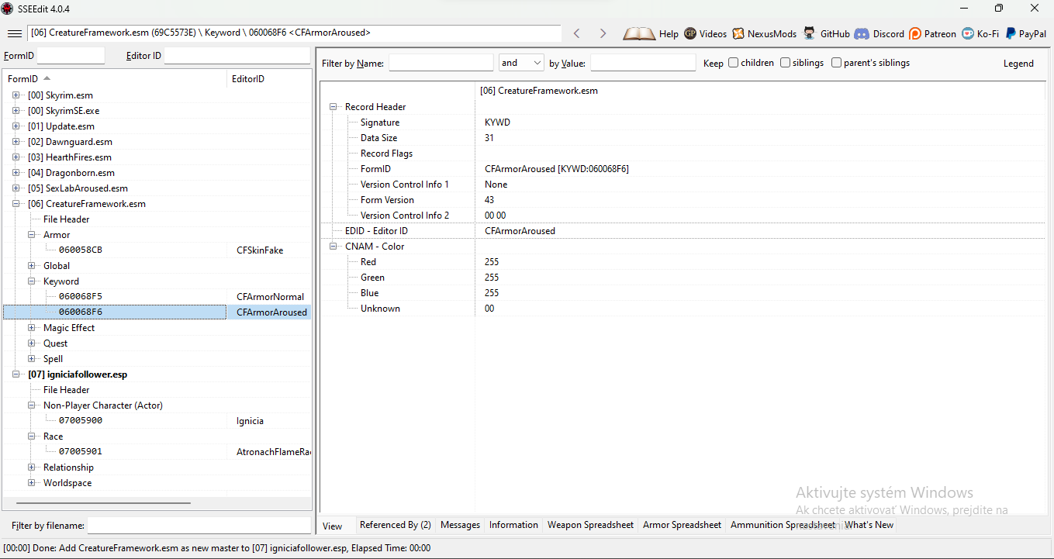Click the by Value filter field
Image resolution: width=1054 pixels, height=559 pixels.
tap(643, 63)
